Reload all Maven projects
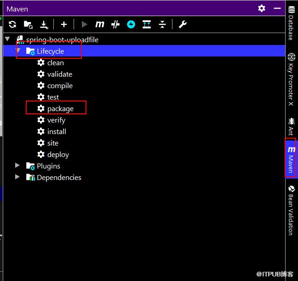298x281 pixels. (x=12, y=24)
